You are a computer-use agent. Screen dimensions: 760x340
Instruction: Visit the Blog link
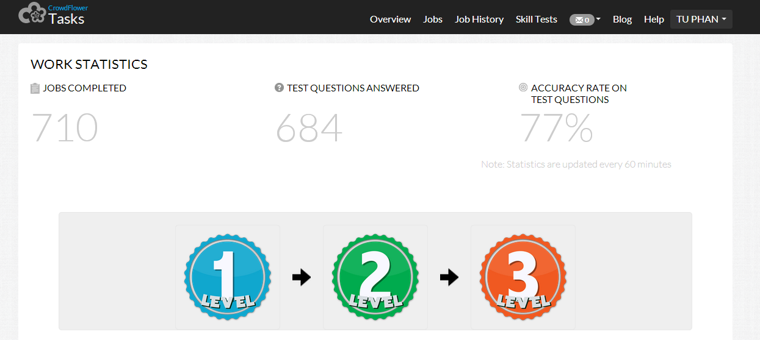pos(622,19)
